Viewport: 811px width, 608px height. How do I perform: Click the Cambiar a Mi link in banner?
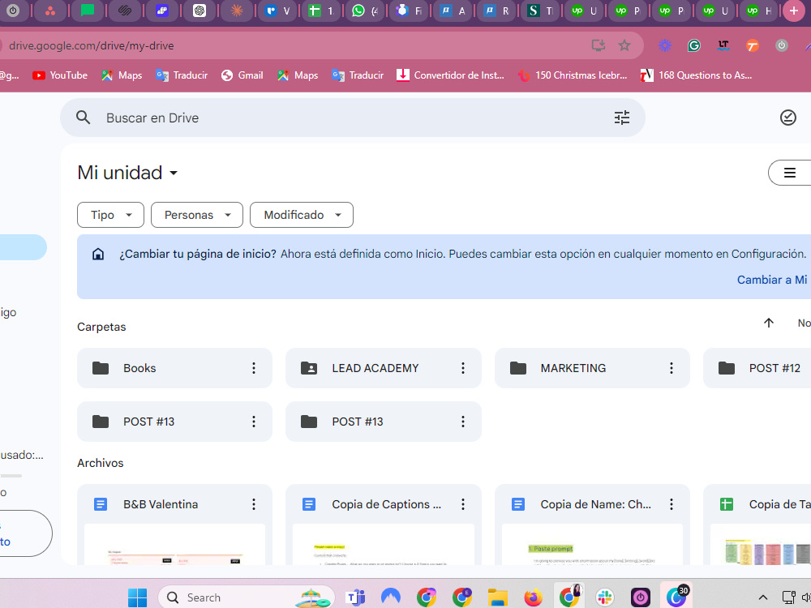[772, 280]
